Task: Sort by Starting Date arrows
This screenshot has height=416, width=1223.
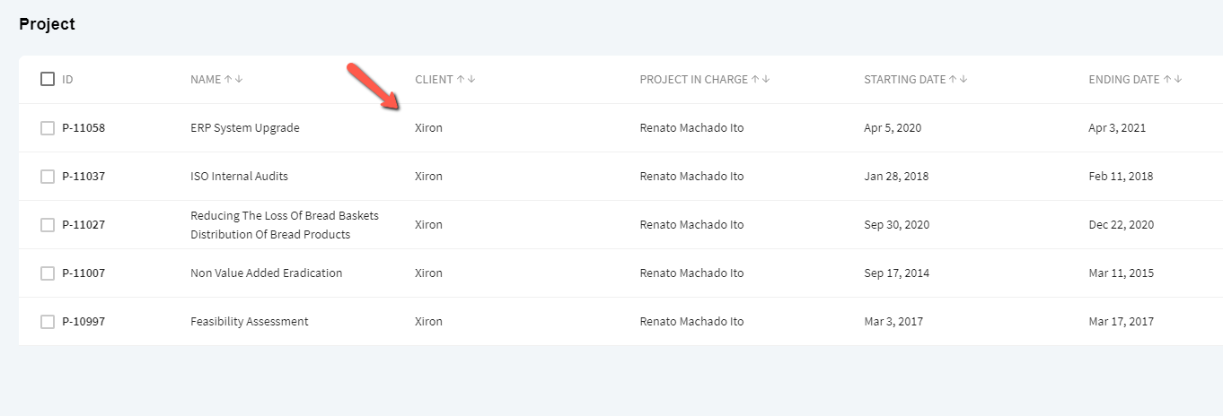Action: [x=958, y=79]
